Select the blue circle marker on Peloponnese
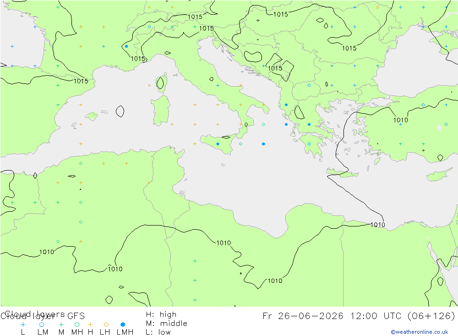 coord(309,144)
